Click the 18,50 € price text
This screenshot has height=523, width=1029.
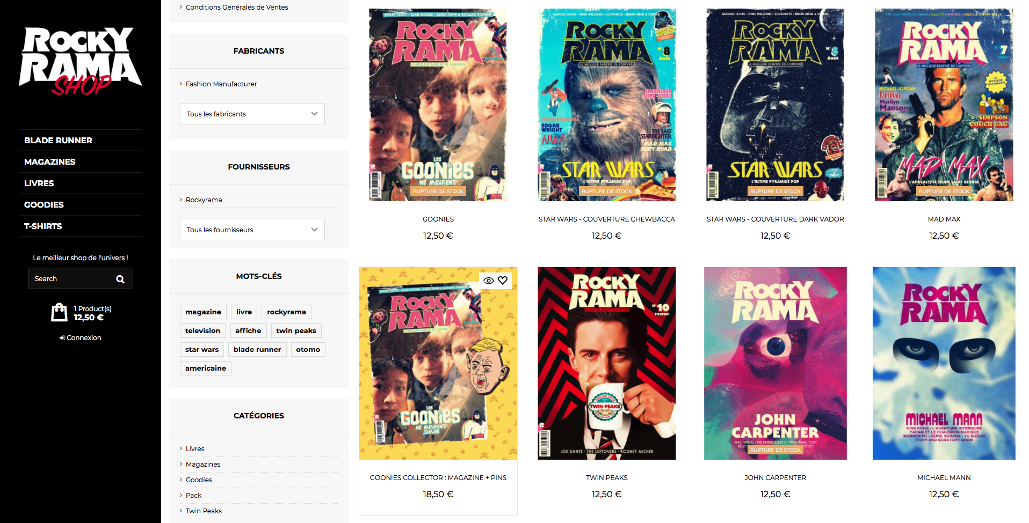pyautogui.click(x=438, y=494)
